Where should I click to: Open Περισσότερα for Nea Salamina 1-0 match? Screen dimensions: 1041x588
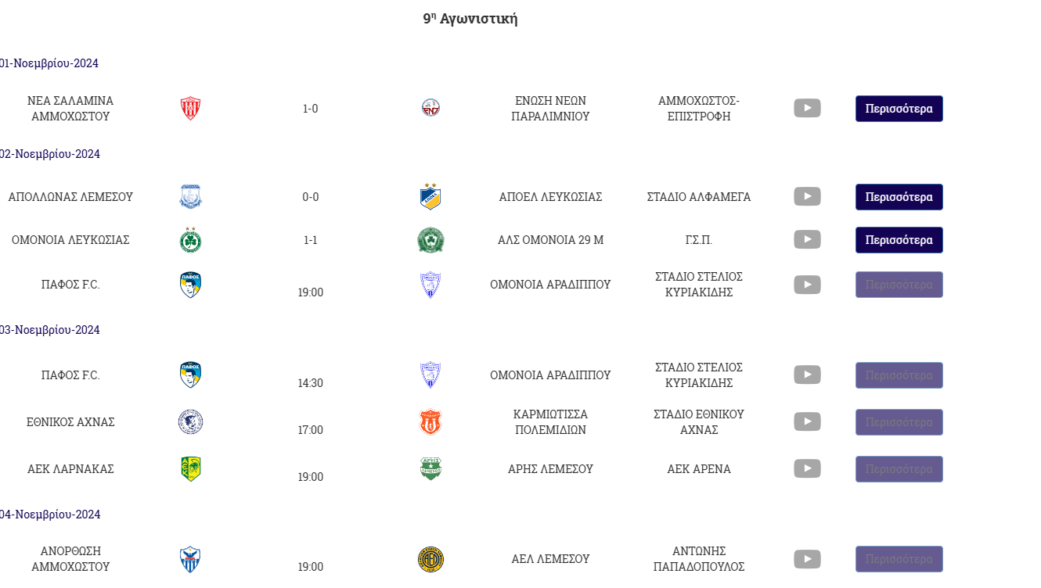pyautogui.click(x=899, y=109)
